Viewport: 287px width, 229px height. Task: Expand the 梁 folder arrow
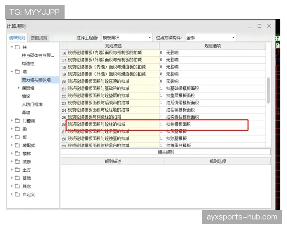[12, 129]
